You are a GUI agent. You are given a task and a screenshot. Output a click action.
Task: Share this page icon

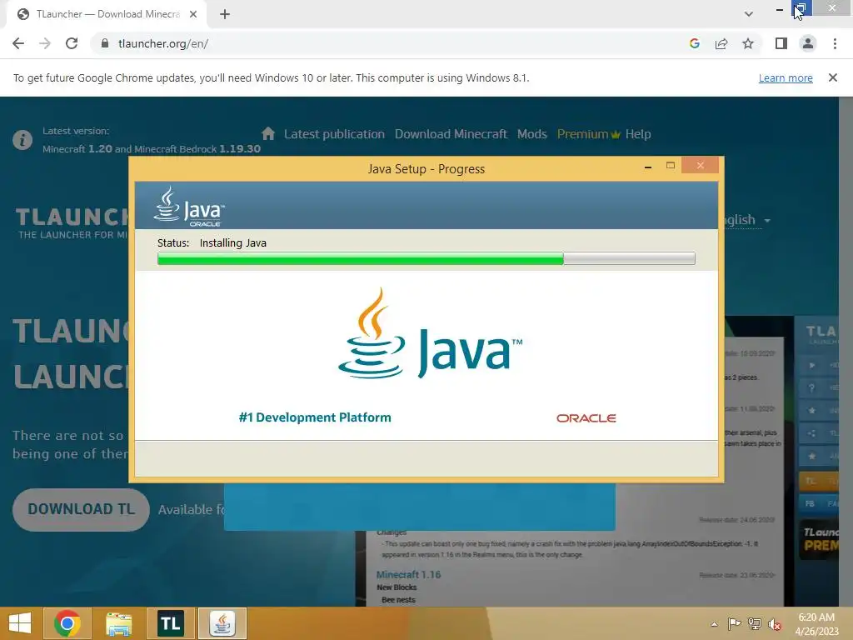tap(721, 43)
